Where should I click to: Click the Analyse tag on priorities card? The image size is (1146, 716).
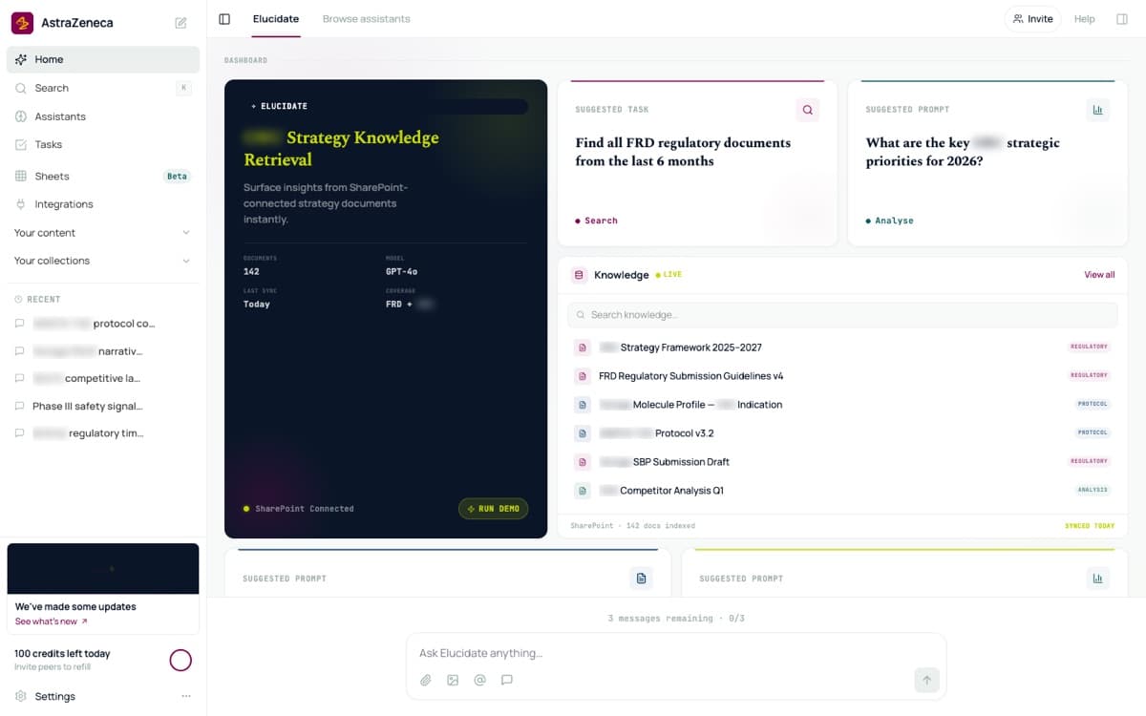(889, 221)
